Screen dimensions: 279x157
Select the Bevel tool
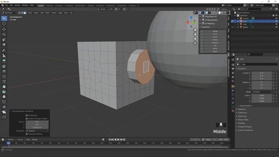point(4,72)
